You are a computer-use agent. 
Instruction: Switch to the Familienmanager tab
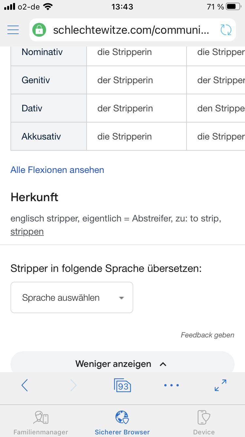(41, 422)
